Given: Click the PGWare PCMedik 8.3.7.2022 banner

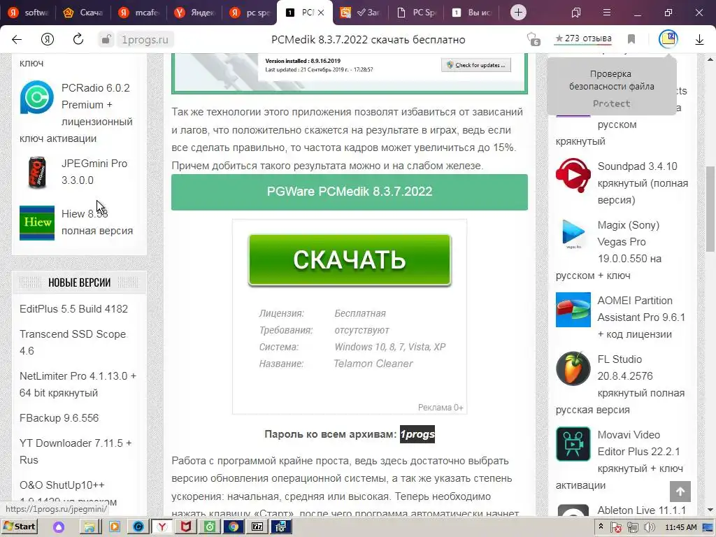Looking at the screenshot, I should pyautogui.click(x=350, y=192).
